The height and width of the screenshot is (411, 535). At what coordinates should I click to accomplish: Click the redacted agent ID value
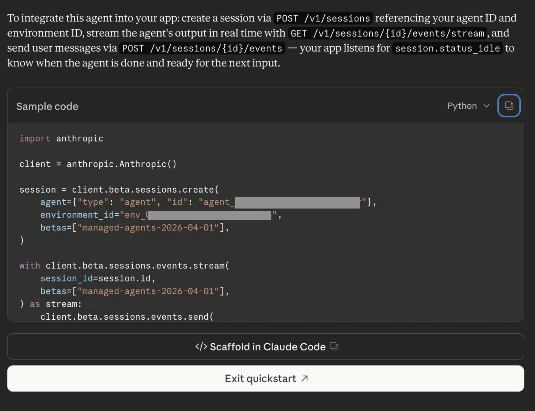point(297,202)
